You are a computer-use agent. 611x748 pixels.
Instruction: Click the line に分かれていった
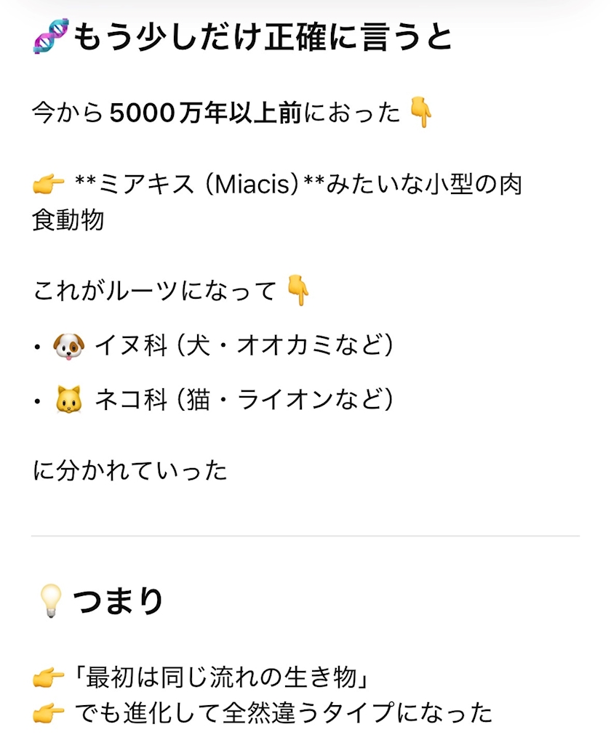point(130,471)
